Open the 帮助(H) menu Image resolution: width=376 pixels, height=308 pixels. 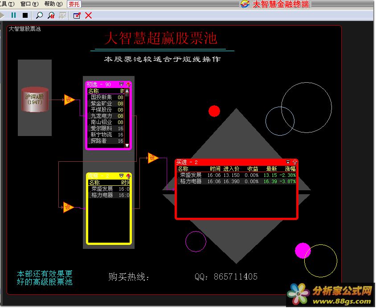(x=53, y=4)
